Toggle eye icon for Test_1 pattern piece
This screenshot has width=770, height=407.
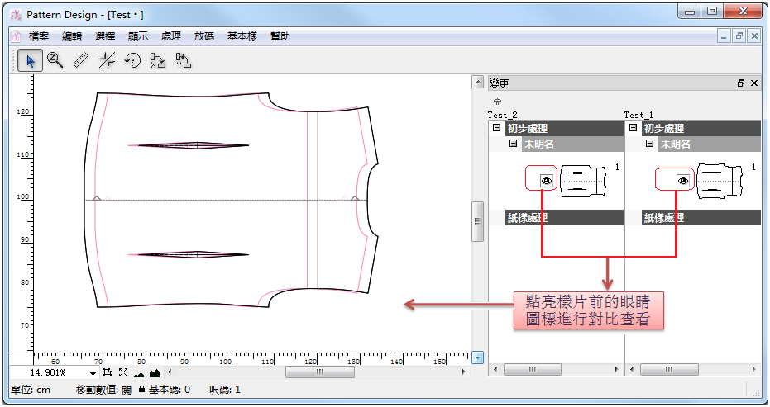pos(683,180)
